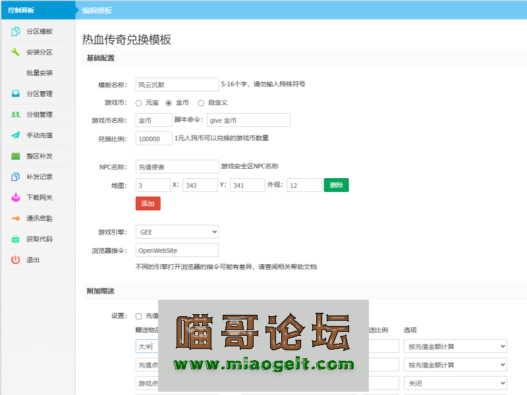527x395 pixels.
Task: Open the 关闭 option dropdown
Action: tap(455, 383)
